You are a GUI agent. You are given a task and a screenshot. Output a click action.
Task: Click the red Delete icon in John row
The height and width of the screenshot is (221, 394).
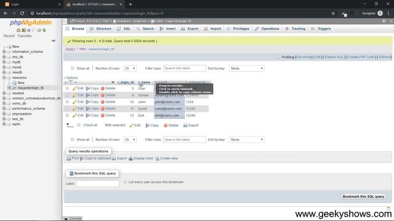(x=103, y=102)
